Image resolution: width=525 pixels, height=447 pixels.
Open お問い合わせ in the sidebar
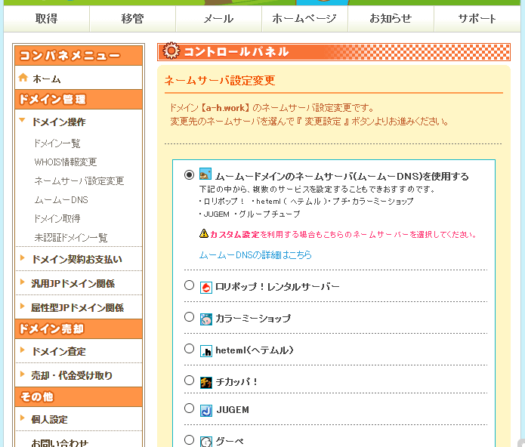[x=60, y=442]
